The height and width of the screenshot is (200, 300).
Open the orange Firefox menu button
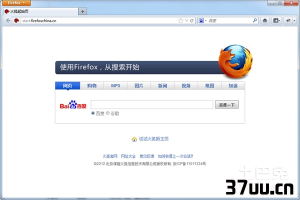click(16, 3)
